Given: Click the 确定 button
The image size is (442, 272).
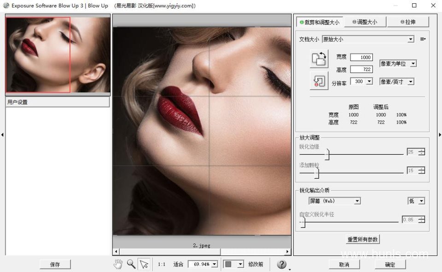Looking at the screenshot, I should [390, 264].
